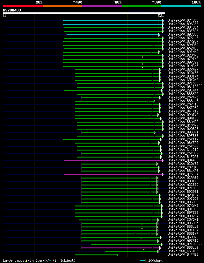Open hit UniRef100_B9SCF3

[x=183, y=24]
